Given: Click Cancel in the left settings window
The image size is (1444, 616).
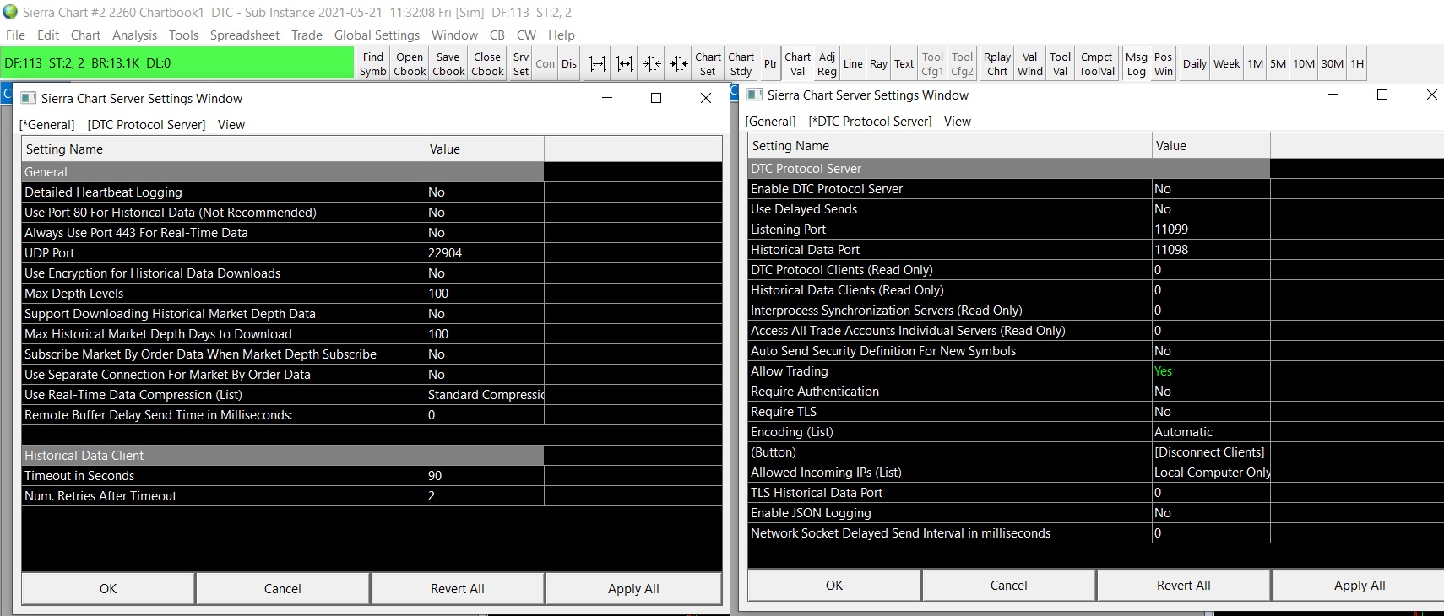Looking at the screenshot, I should [282, 589].
